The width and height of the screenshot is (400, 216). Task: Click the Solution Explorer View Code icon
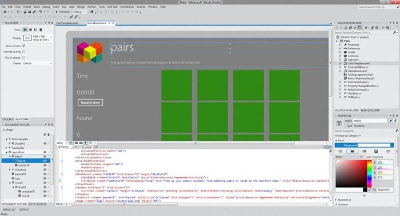point(383,27)
